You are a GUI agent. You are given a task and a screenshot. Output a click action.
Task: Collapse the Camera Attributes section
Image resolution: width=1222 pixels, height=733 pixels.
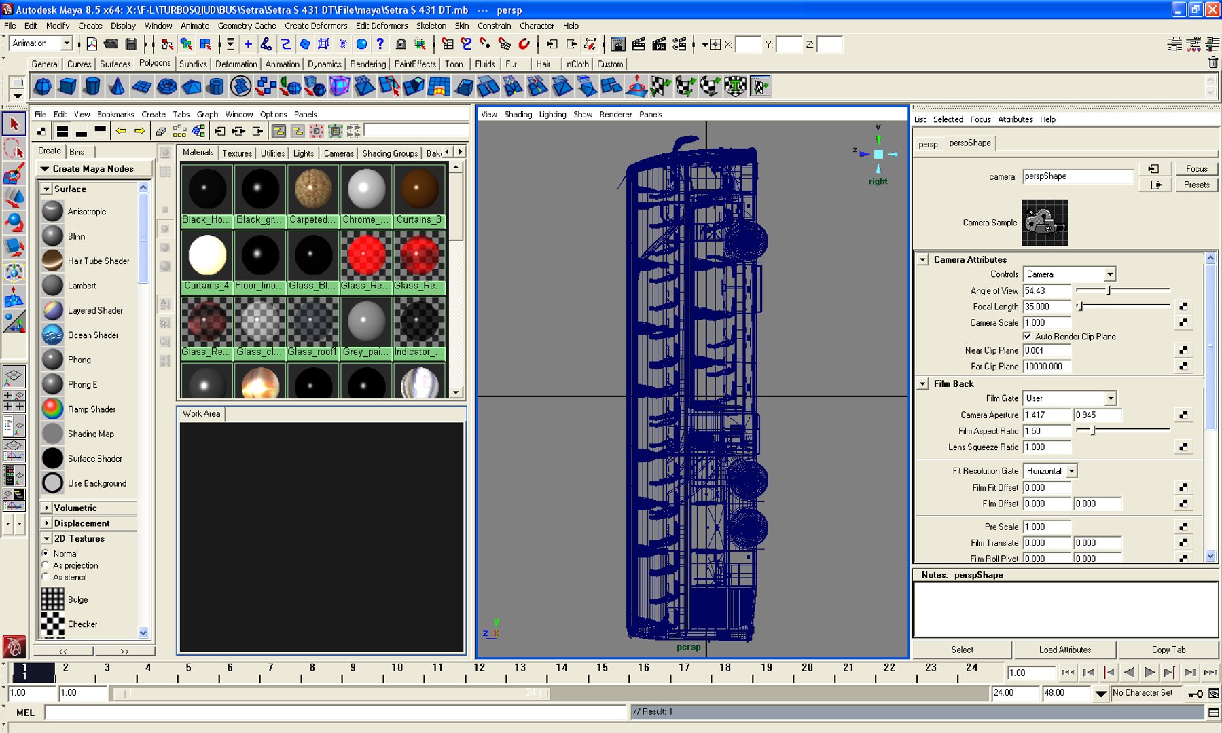coord(922,260)
